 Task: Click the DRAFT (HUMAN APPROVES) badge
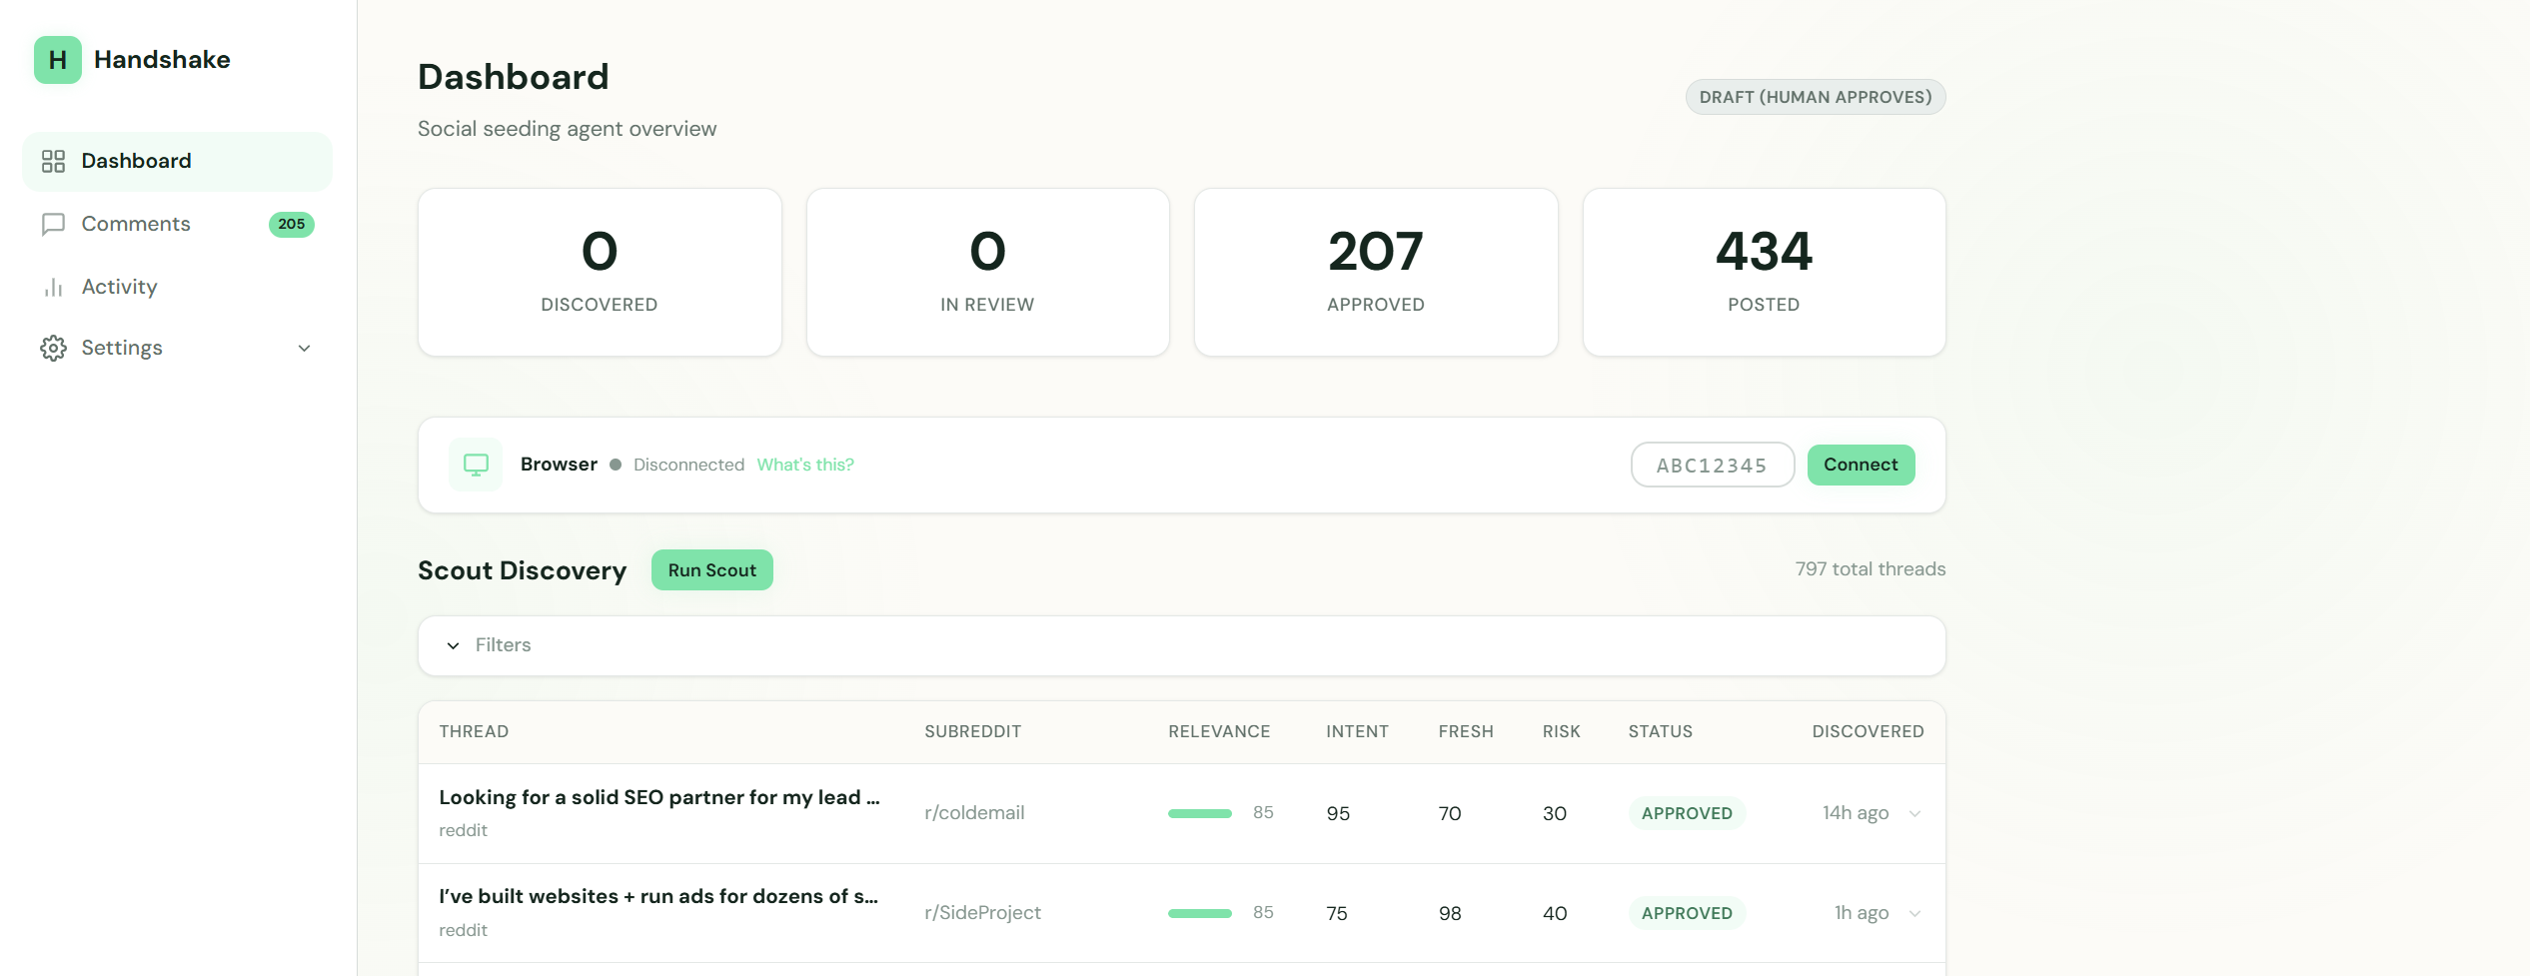(x=1815, y=96)
